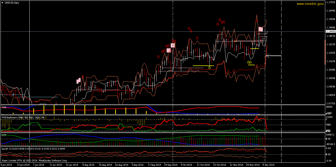The height and width of the screenshot is (167, 336).
Task: Click the 5 Sep 2014 date label
Action: point(138,165)
